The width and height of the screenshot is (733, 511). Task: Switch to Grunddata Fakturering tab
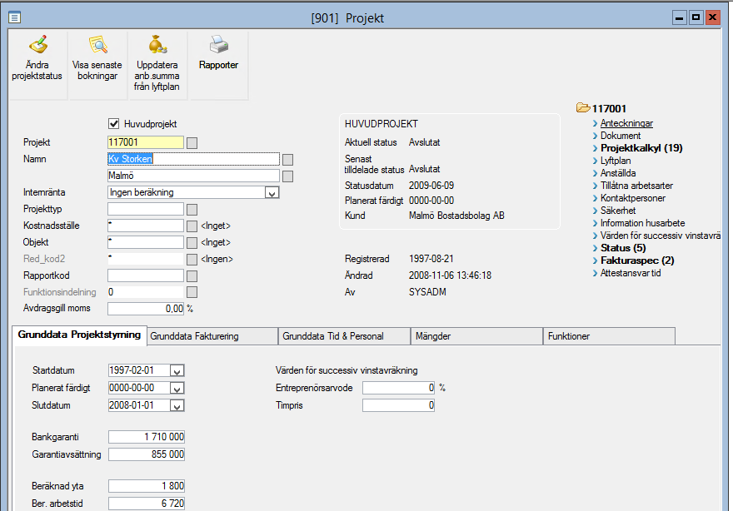click(212, 336)
